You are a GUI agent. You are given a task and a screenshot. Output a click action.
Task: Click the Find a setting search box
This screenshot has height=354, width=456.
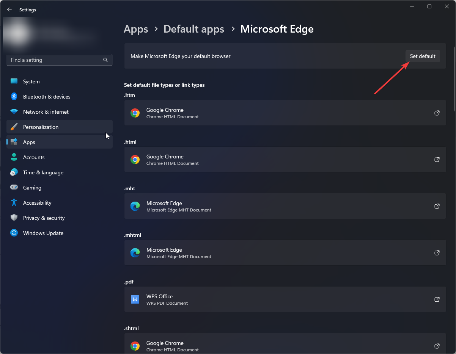[x=60, y=60]
